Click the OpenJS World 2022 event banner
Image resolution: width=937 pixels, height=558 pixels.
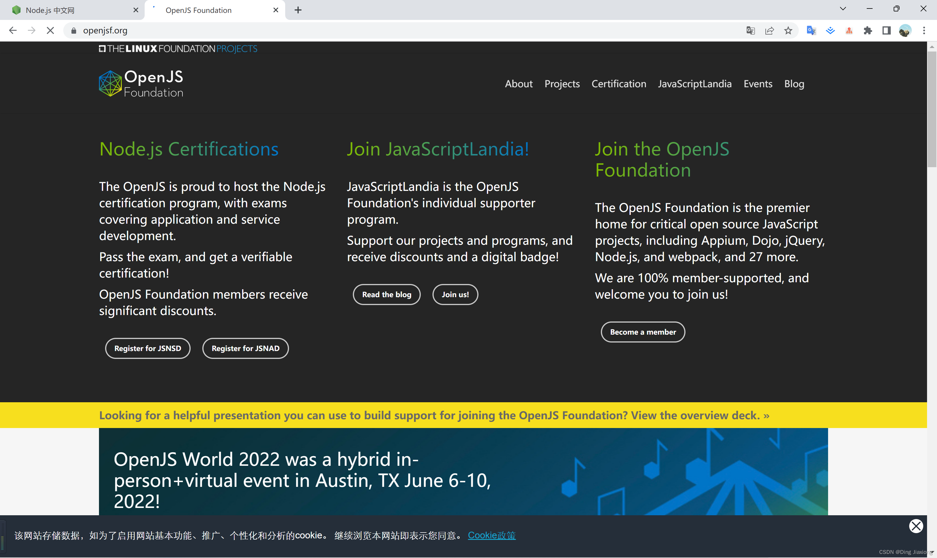click(x=463, y=472)
